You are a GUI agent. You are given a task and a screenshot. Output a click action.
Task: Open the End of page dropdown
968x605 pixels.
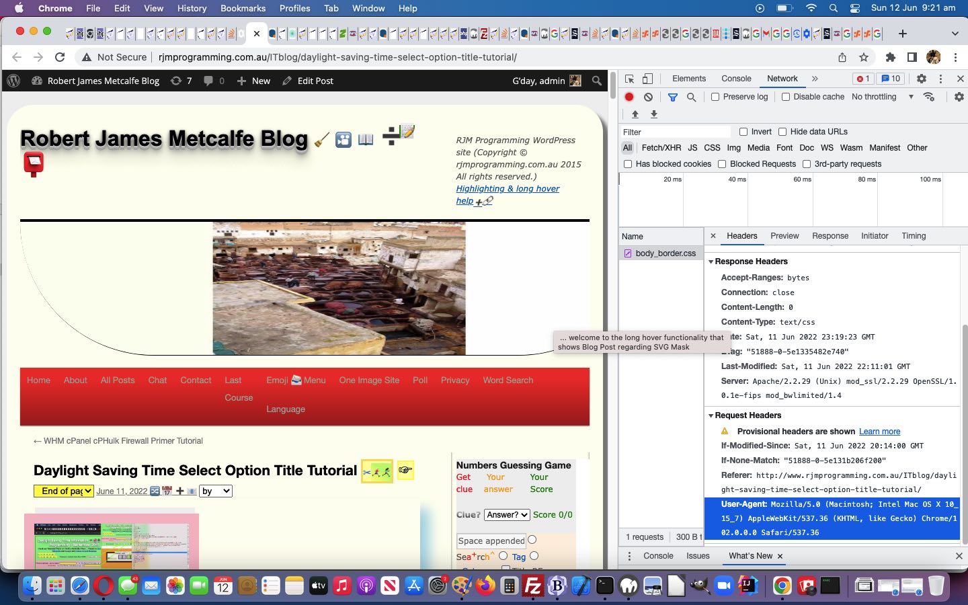pos(64,491)
